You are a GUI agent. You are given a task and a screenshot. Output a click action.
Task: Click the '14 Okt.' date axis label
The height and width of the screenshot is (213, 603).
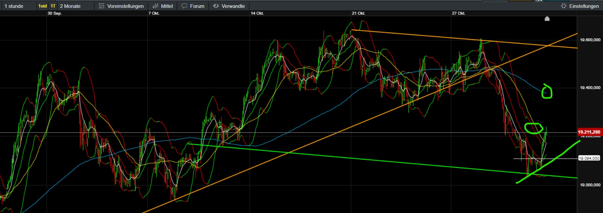coord(257,13)
